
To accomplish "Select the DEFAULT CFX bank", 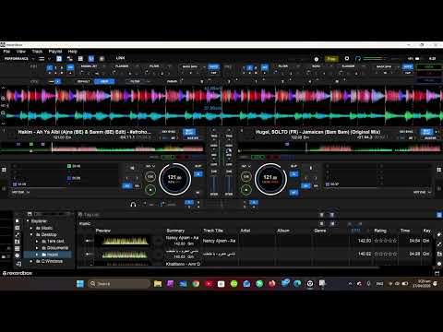I will (x=83, y=81).
